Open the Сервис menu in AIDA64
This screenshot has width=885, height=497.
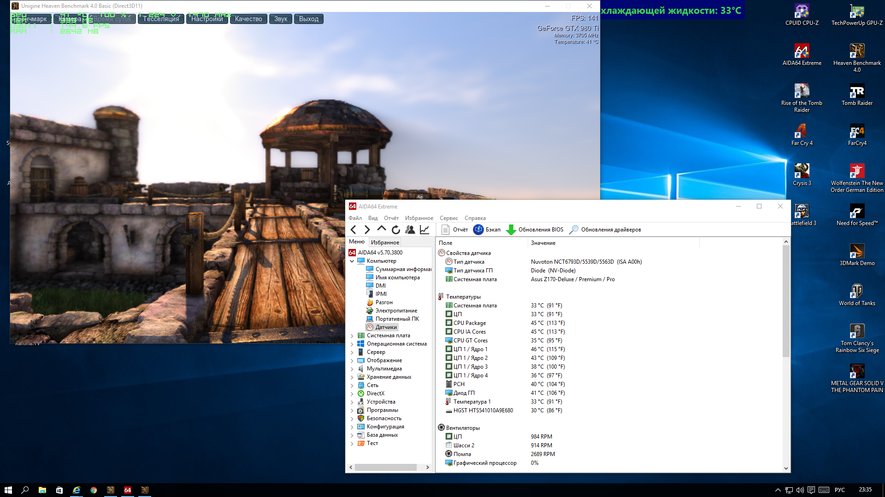[448, 218]
